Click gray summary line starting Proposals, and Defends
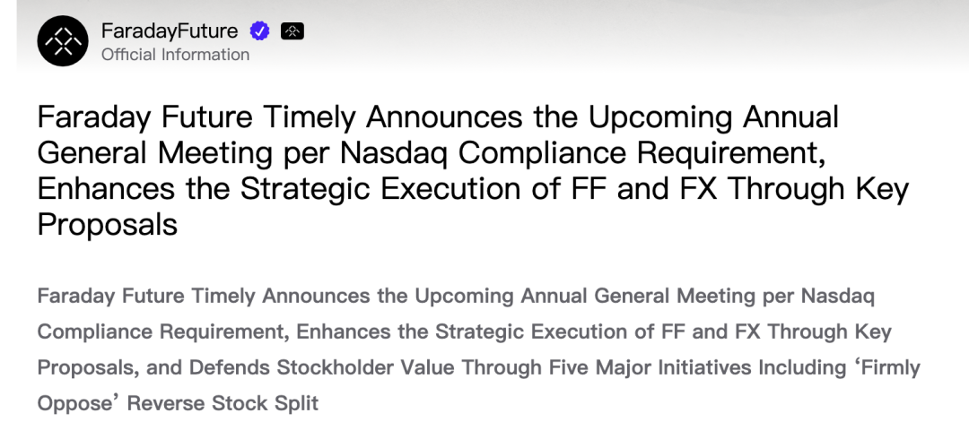 pyautogui.click(x=478, y=367)
